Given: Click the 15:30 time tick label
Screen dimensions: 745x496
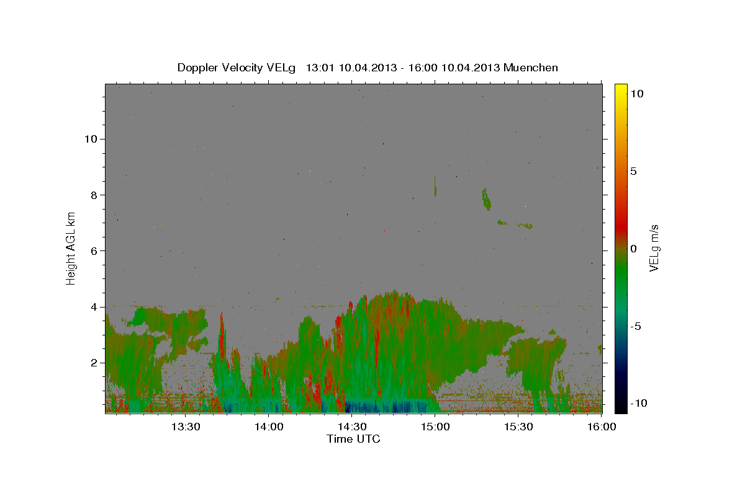Looking at the screenshot, I should [x=519, y=427].
